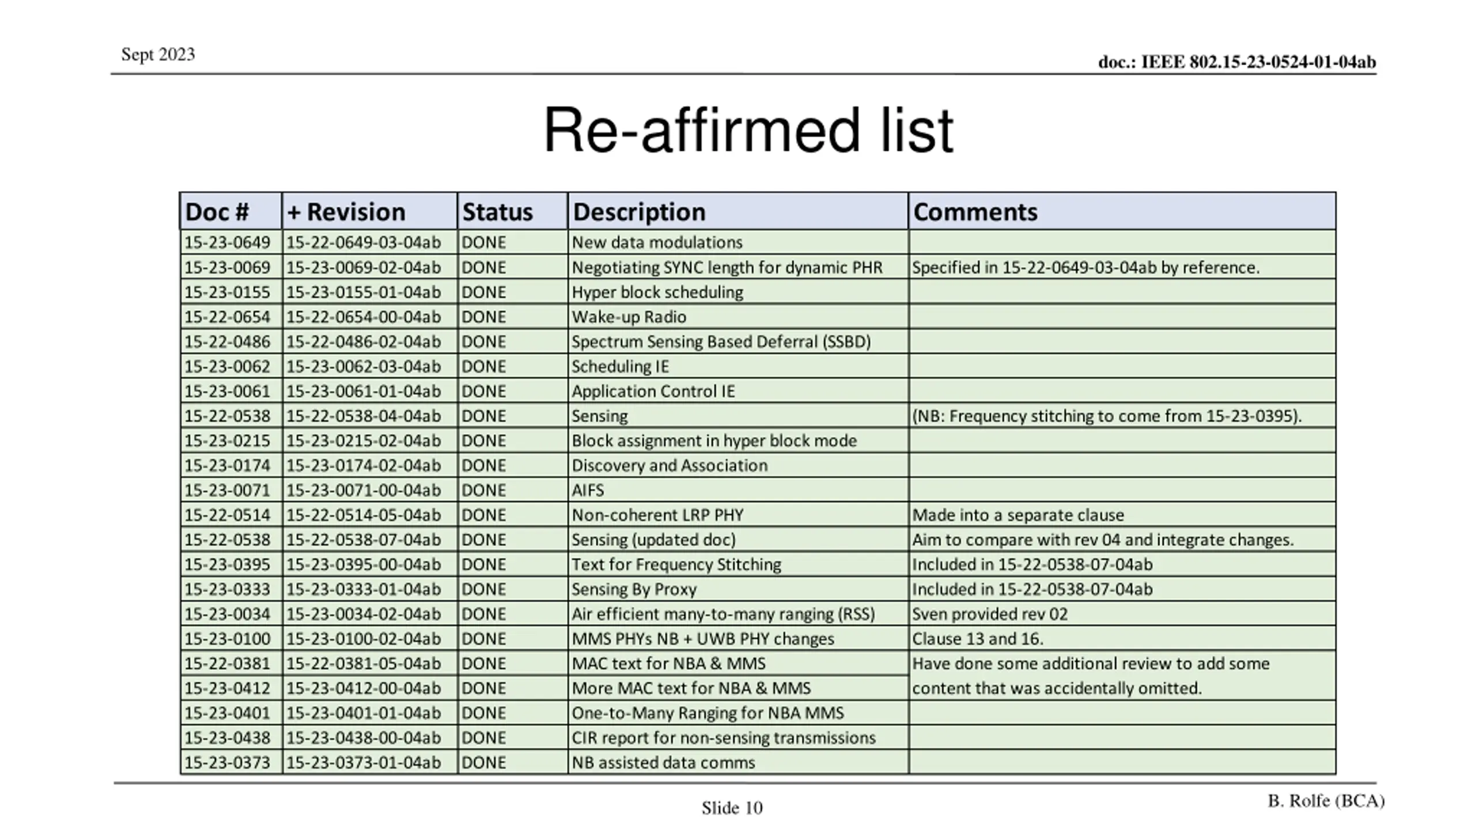Click the 'Re-affirmed list' slide title
The image size is (1475, 829).
point(748,130)
